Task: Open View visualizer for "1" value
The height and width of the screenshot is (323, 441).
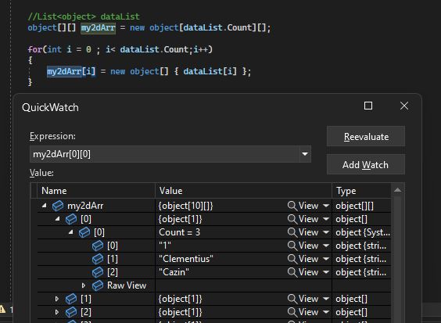Action: 303,246
